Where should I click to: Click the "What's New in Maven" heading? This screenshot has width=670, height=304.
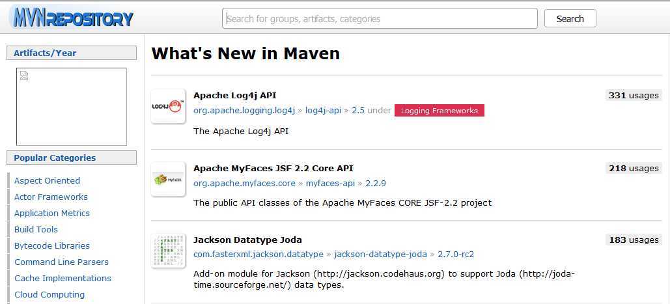(x=245, y=53)
